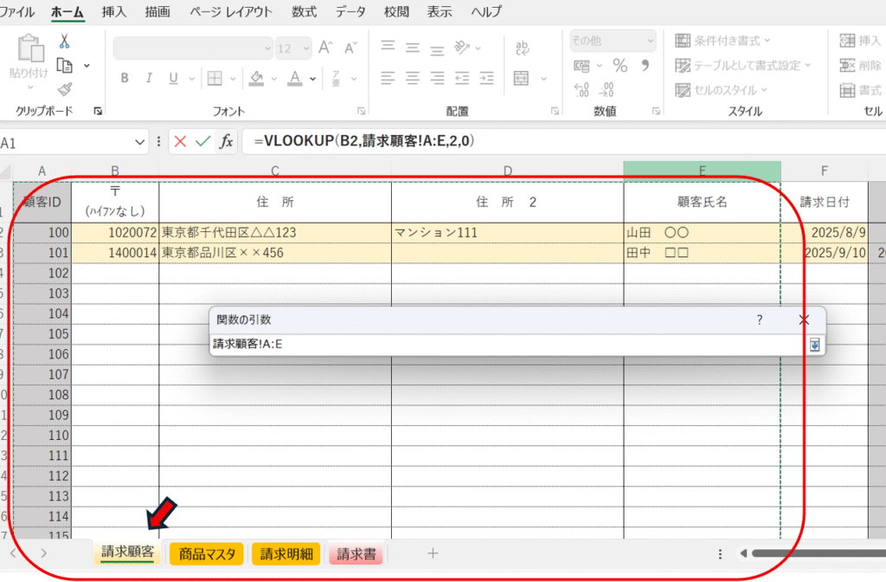This screenshot has height=582, width=886.
Task: Open the font size dropdown
Action: (305, 48)
